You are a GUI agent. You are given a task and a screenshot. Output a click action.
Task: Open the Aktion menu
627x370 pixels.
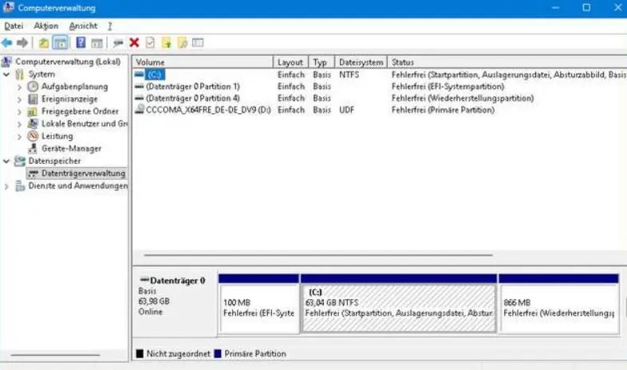click(x=46, y=26)
